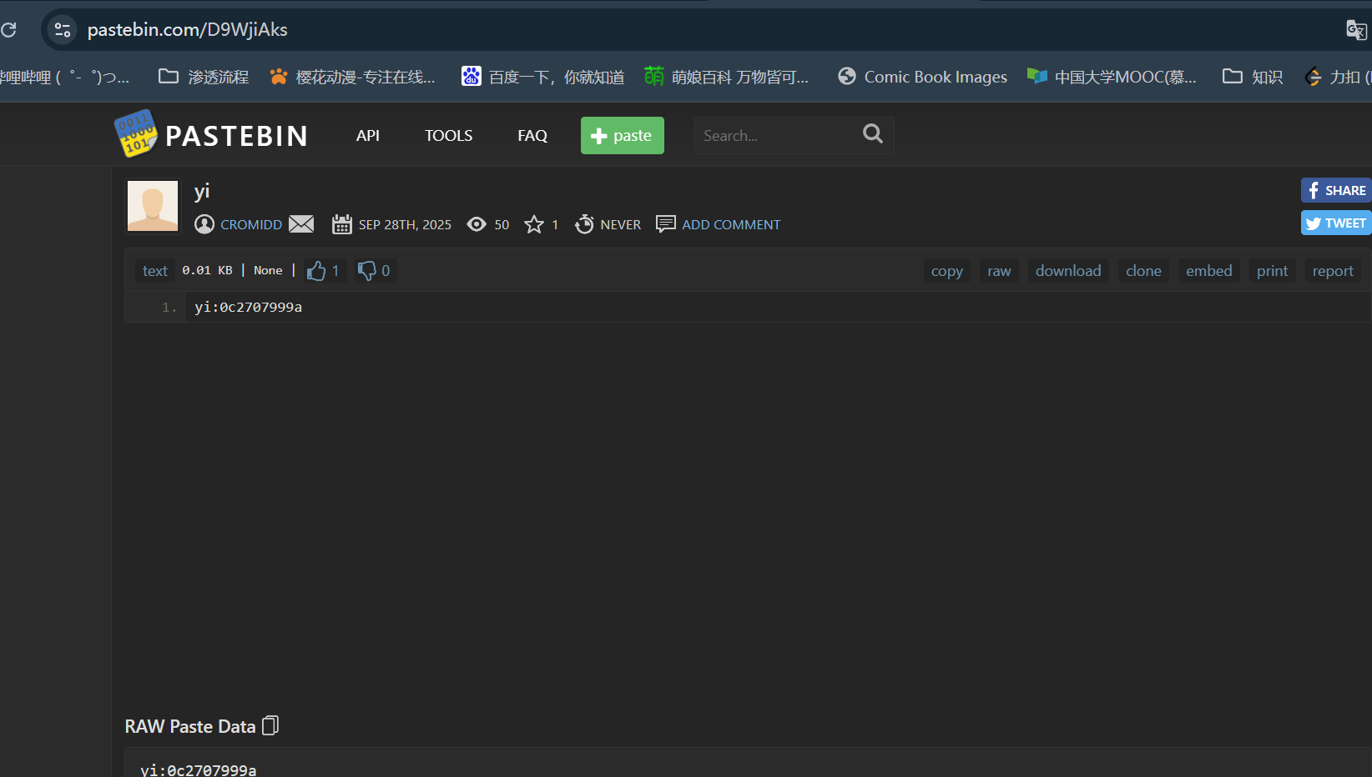Viewport: 1372px width, 777px height.
Task: Click the thumbs up like icon
Action: pyautogui.click(x=316, y=271)
